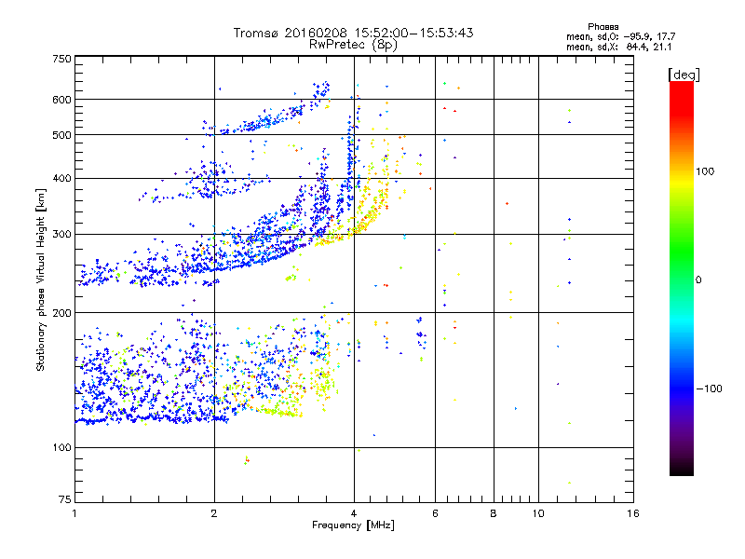This screenshot has height=559, width=745.
Task: Click the 'Phases' header label
Action: click(x=603, y=27)
